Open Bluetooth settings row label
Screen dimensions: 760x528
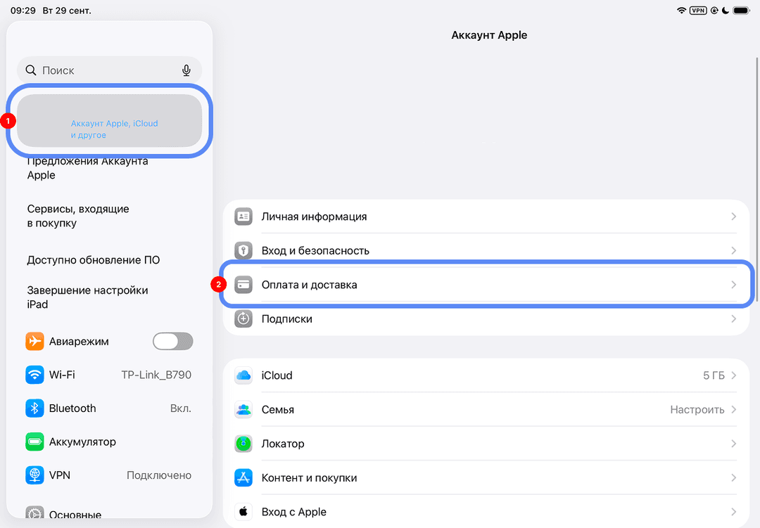pos(72,408)
